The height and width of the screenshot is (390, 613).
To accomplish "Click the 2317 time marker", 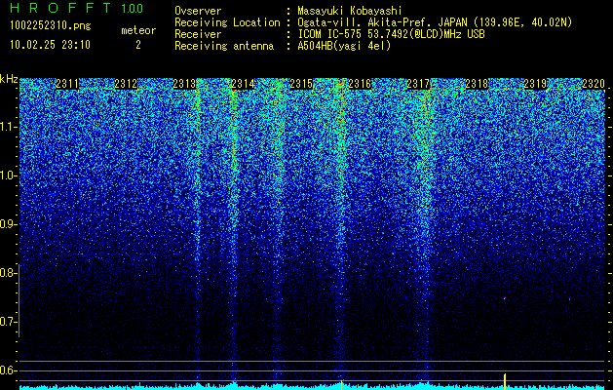I will 418,84.
